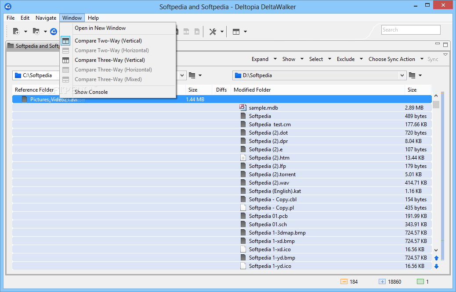Click the Compare Three-Way (Vertical) layout icon

click(66, 60)
